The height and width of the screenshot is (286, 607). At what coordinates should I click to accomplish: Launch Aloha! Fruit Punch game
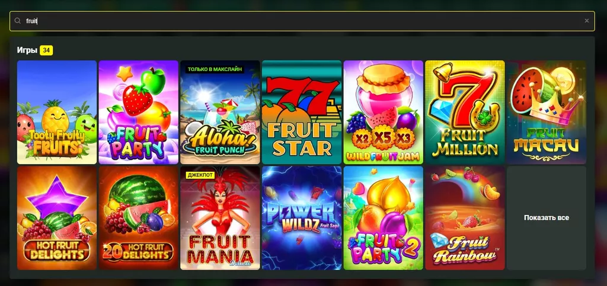[221, 112]
